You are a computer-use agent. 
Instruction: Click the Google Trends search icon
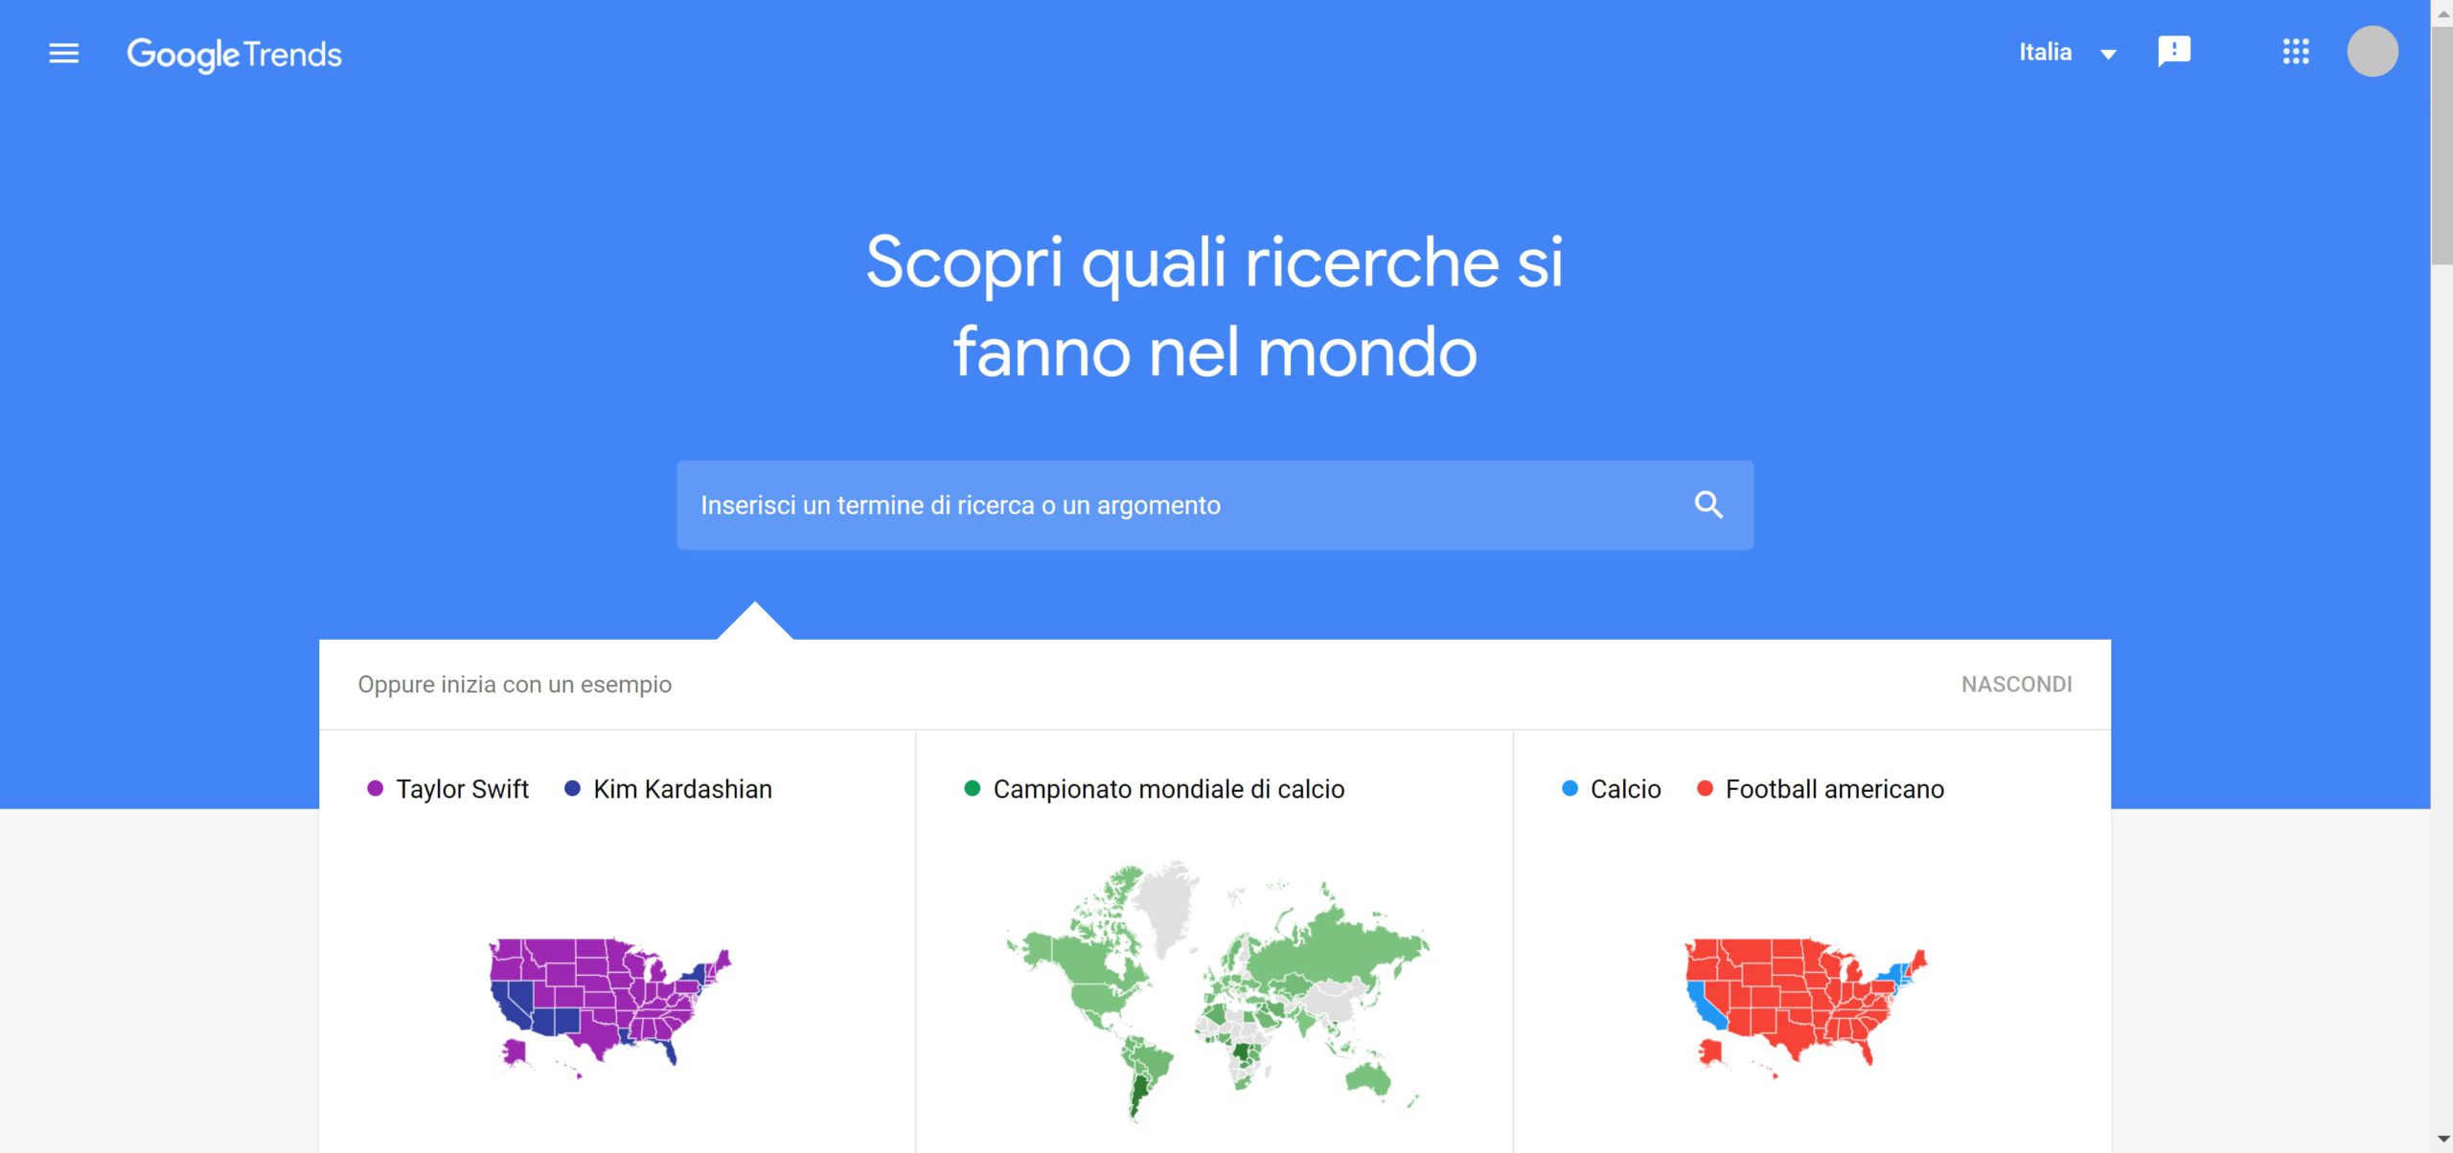click(x=1708, y=504)
